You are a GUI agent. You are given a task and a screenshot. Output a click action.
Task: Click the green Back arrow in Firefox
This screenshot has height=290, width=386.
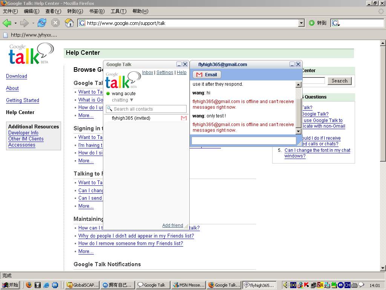click(x=7, y=23)
